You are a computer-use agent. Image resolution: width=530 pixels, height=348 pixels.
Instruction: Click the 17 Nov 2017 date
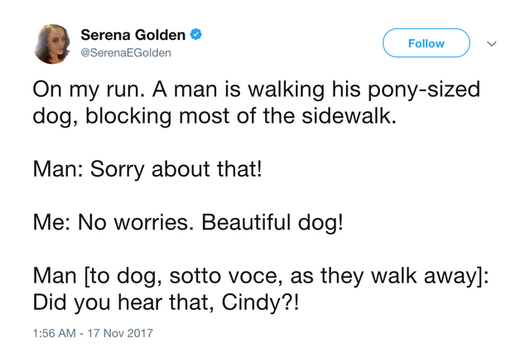(x=122, y=333)
